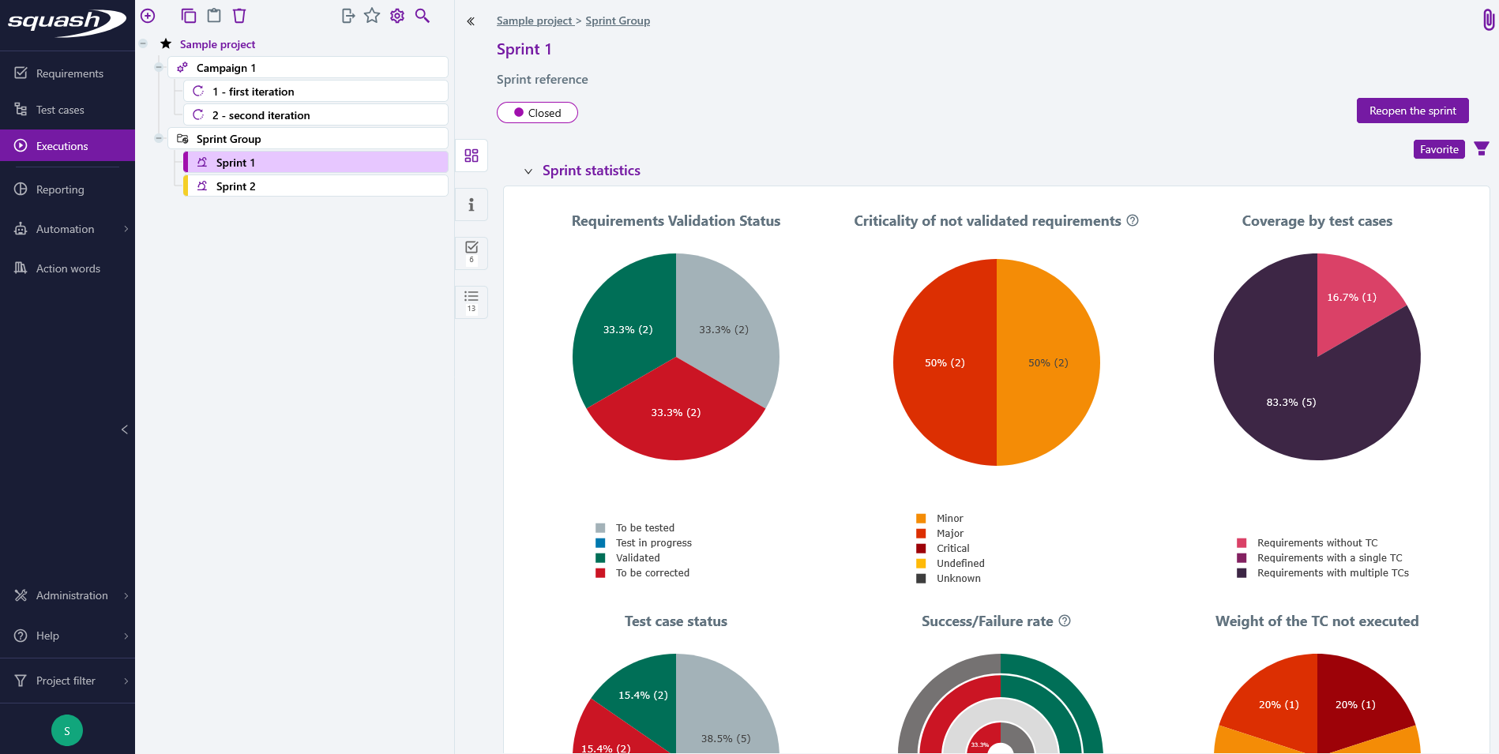This screenshot has width=1499, height=754.
Task: Create a new item with the plus icon
Action: (148, 15)
